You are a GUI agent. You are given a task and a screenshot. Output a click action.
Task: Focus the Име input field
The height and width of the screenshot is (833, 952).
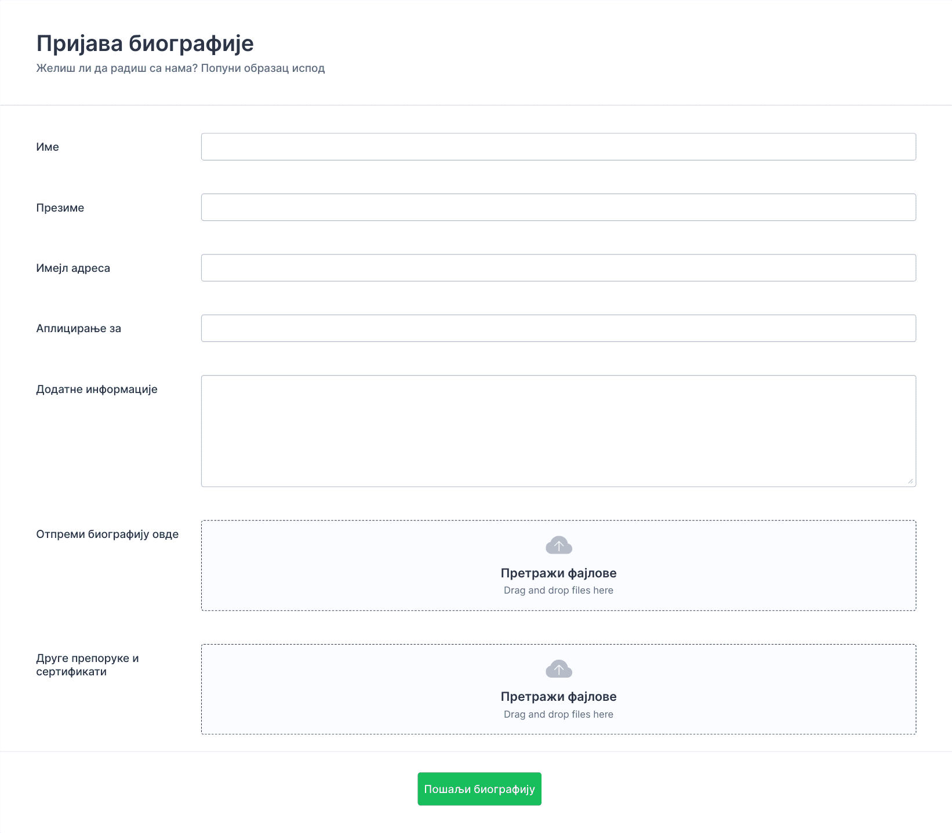[558, 147]
